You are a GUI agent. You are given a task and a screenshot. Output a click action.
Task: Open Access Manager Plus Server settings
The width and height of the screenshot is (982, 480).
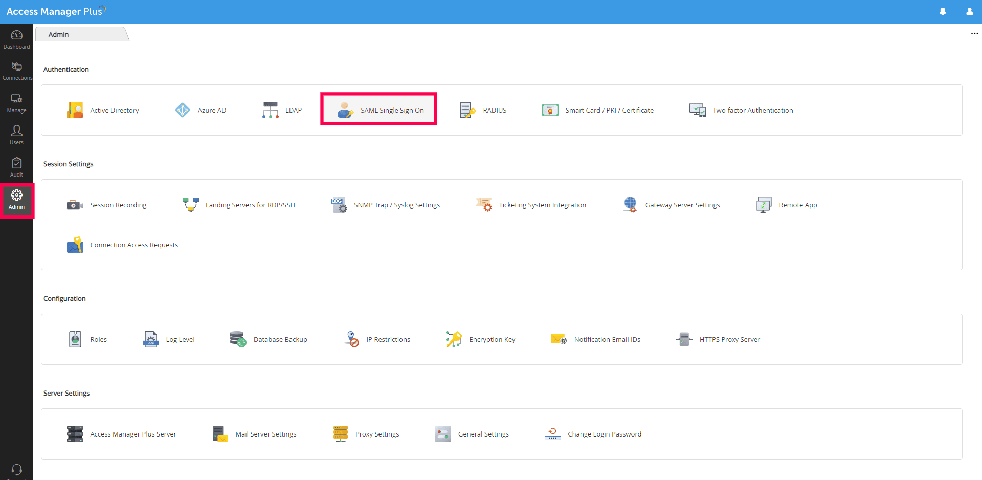point(122,434)
